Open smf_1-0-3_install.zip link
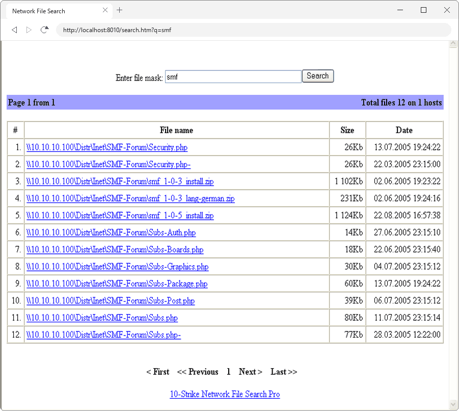Image resolution: width=459 pixels, height=411 pixels. pyautogui.click(x=120, y=182)
